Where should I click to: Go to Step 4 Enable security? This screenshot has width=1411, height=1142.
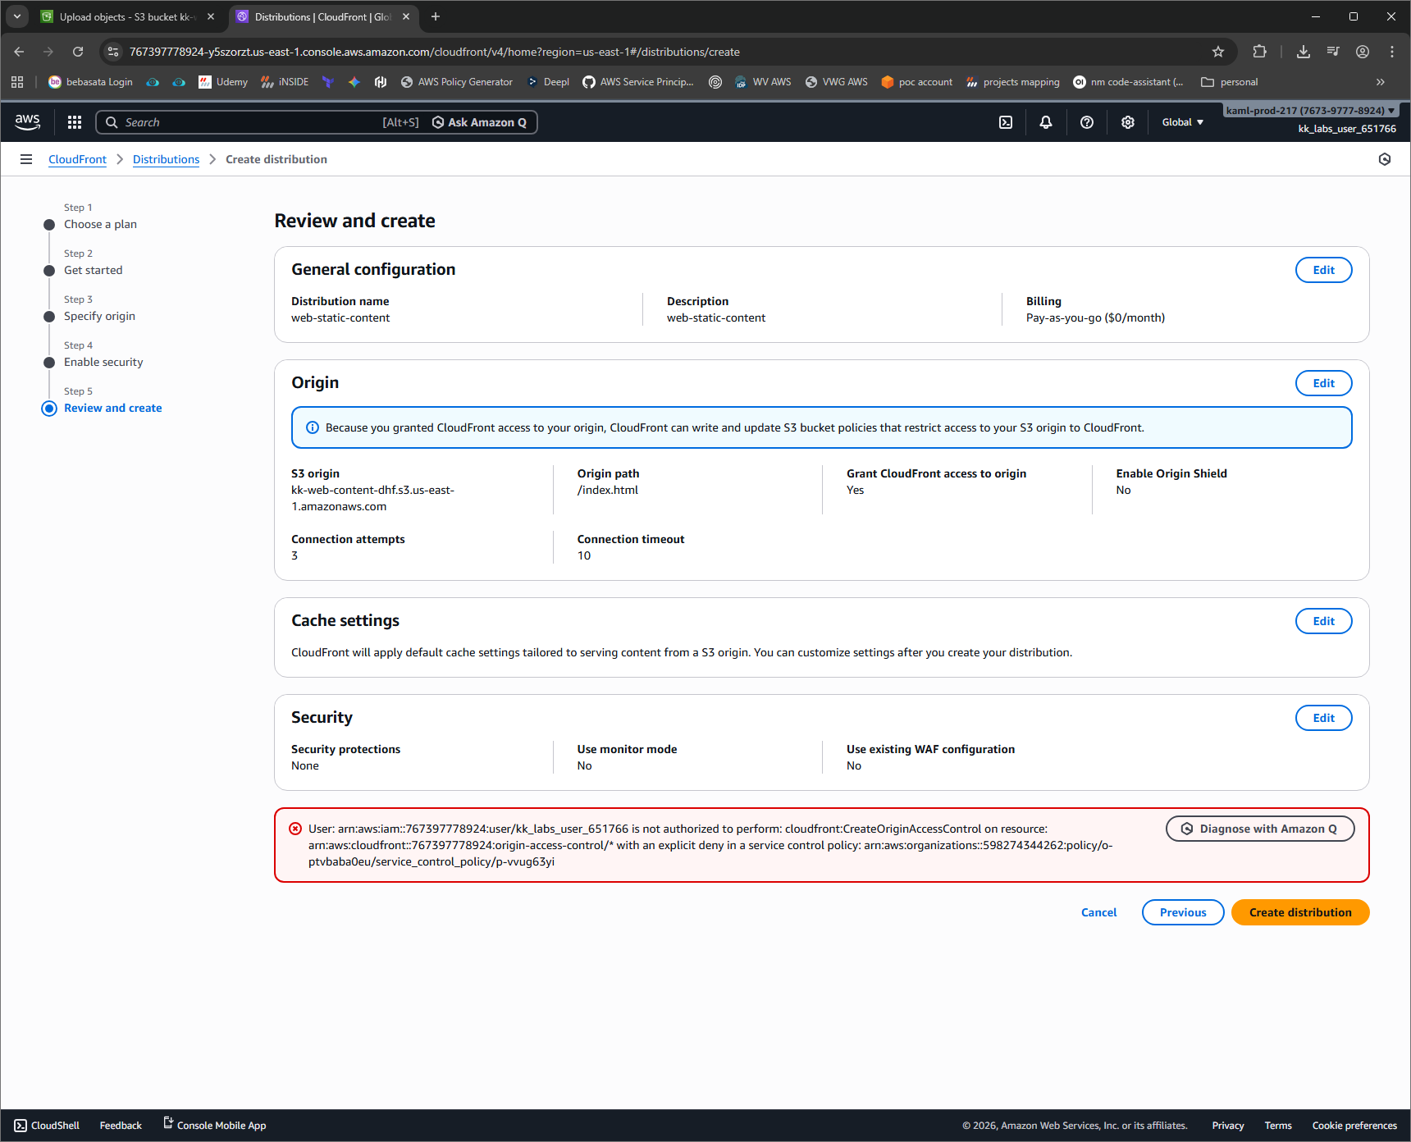point(103,362)
